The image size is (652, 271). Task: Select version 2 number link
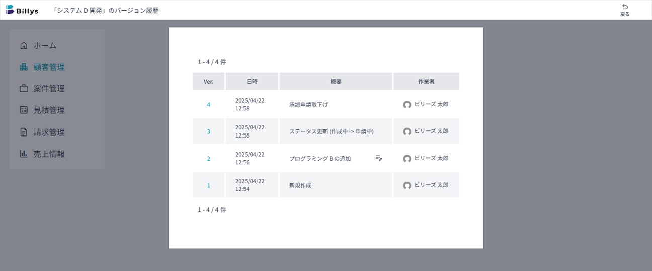(x=209, y=158)
